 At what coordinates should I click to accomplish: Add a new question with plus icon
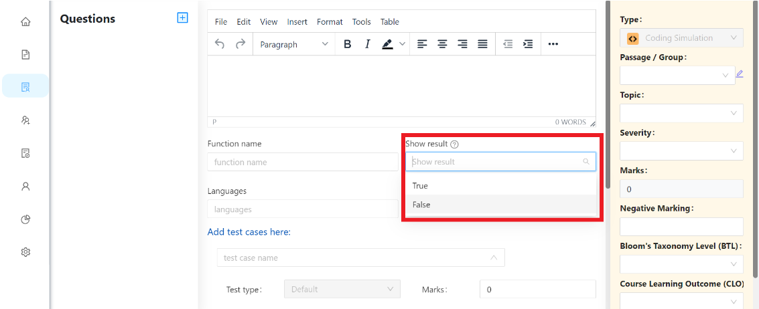[182, 18]
